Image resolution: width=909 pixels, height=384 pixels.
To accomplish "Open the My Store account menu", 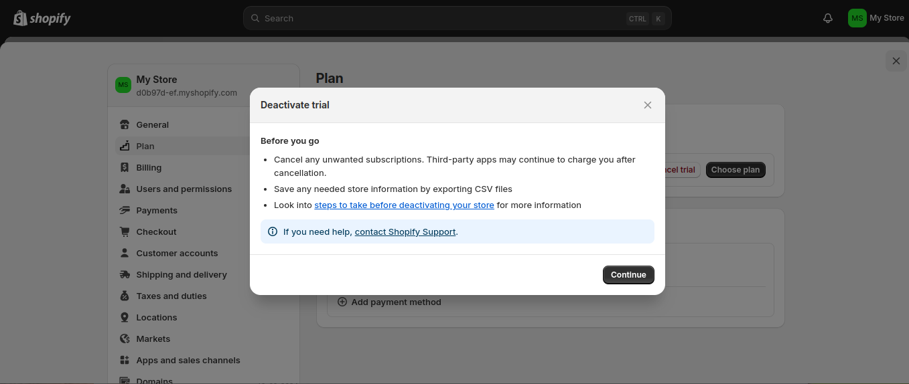I will click(x=876, y=18).
